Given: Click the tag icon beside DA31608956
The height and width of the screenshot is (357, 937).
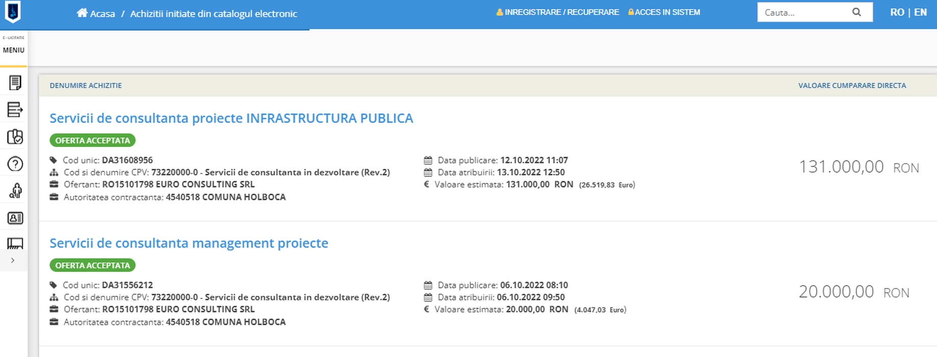Looking at the screenshot, I should 53,160.
